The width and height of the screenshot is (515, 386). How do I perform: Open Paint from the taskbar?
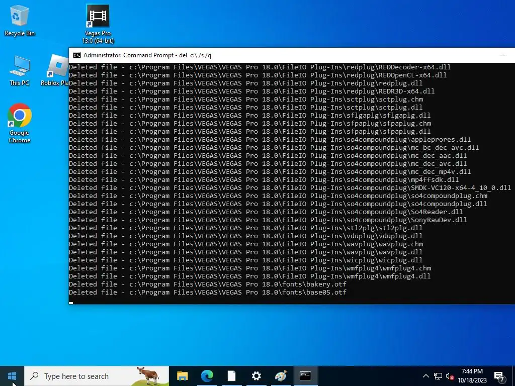click(281, 376)
